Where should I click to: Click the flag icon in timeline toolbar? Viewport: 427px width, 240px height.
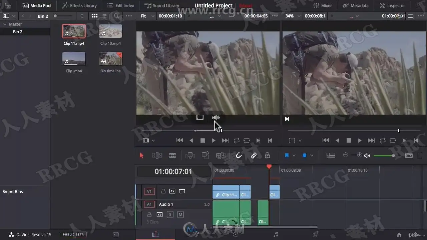pos(287,156)
